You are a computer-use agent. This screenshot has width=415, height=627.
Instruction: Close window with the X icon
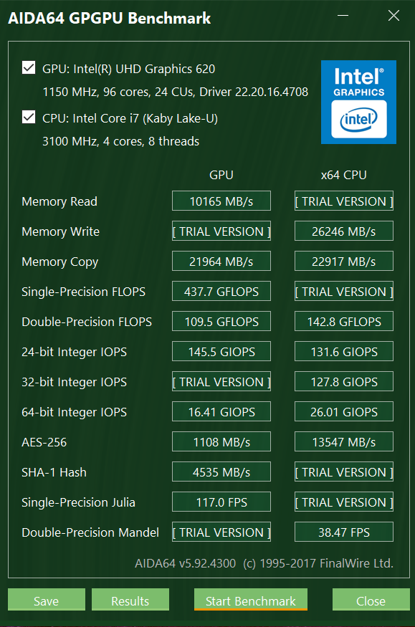[393, 16]
